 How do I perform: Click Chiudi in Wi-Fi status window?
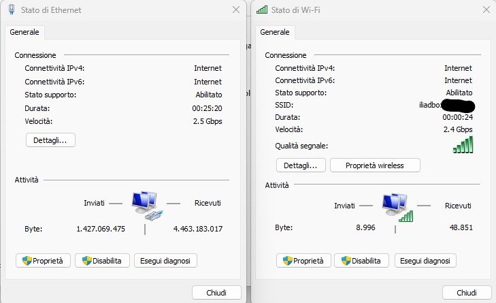coord(467,293)
